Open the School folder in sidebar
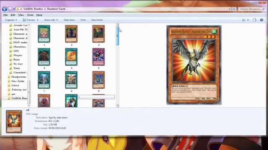This screenshot has width=268, height=150. tap(15, 85)
